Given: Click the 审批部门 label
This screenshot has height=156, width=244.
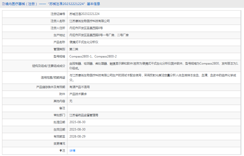Looking at the screenshot, I should click(x=59, y=115).
